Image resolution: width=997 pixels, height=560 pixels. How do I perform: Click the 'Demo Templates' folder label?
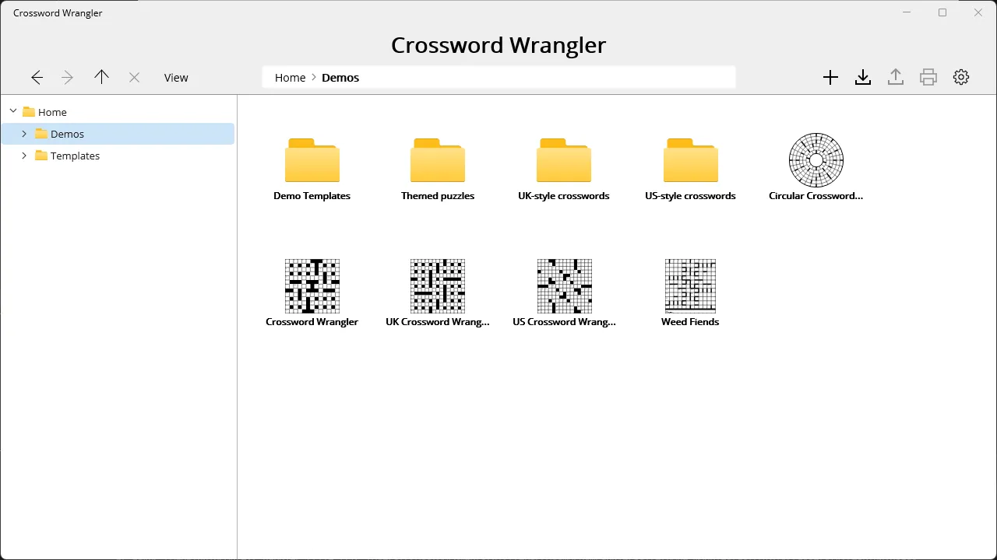(x=312, y=196)
